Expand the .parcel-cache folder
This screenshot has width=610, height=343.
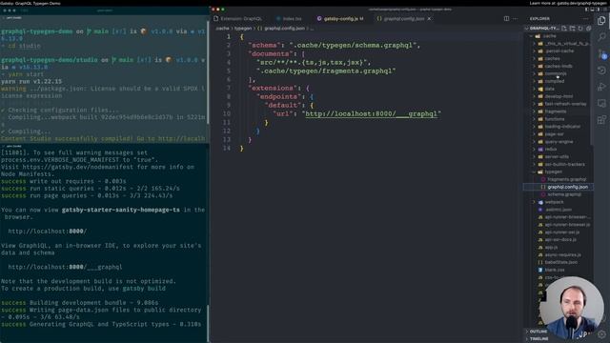[x=559, y=50]
